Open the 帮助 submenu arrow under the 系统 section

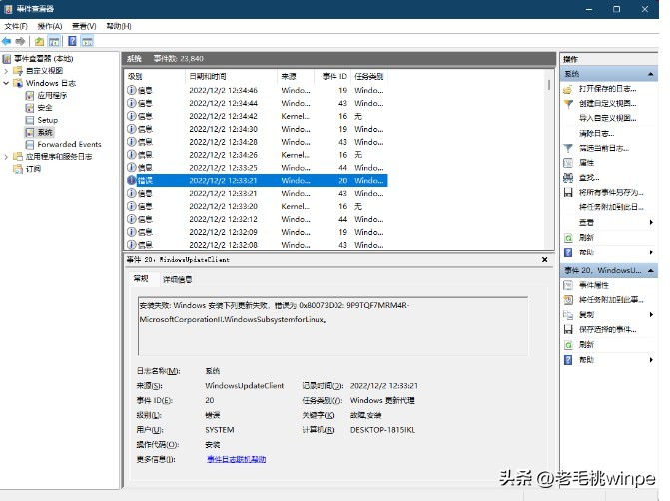(651, 251)
